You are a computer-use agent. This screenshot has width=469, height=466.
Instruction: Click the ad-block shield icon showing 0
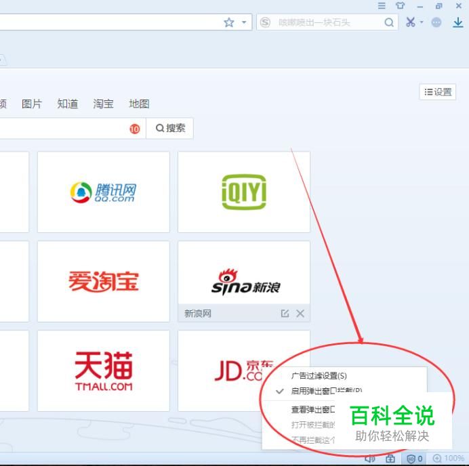(414, 459)
